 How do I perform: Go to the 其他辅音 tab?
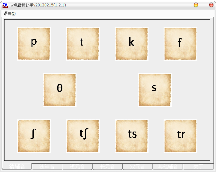coord(168,167)
